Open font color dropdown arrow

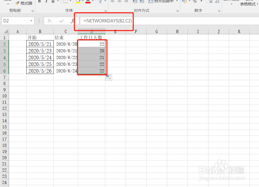coord(93,1)
